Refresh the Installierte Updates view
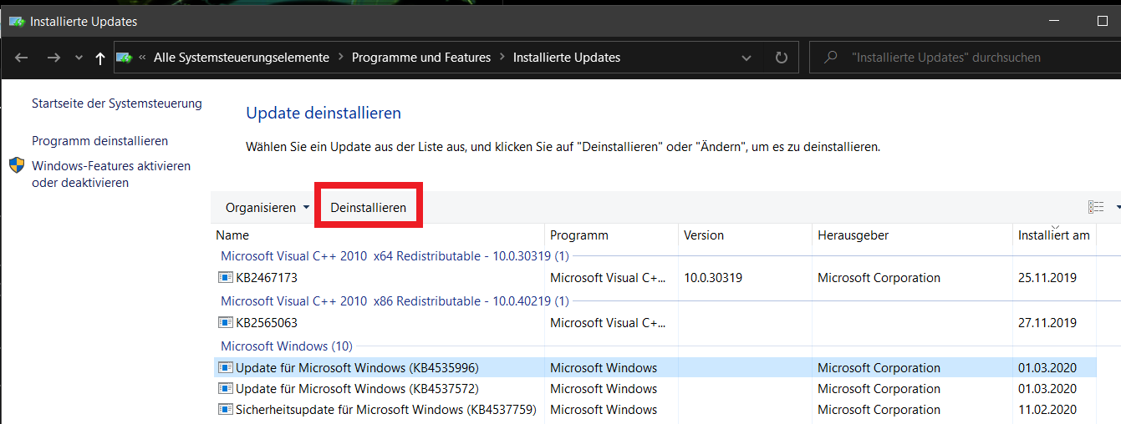1121x424 pixels. tap(782, 58)
